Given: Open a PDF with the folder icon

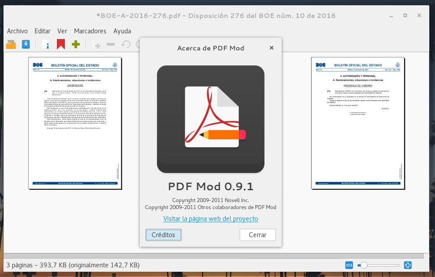Looking at the screenshot, I should point(11,44).
